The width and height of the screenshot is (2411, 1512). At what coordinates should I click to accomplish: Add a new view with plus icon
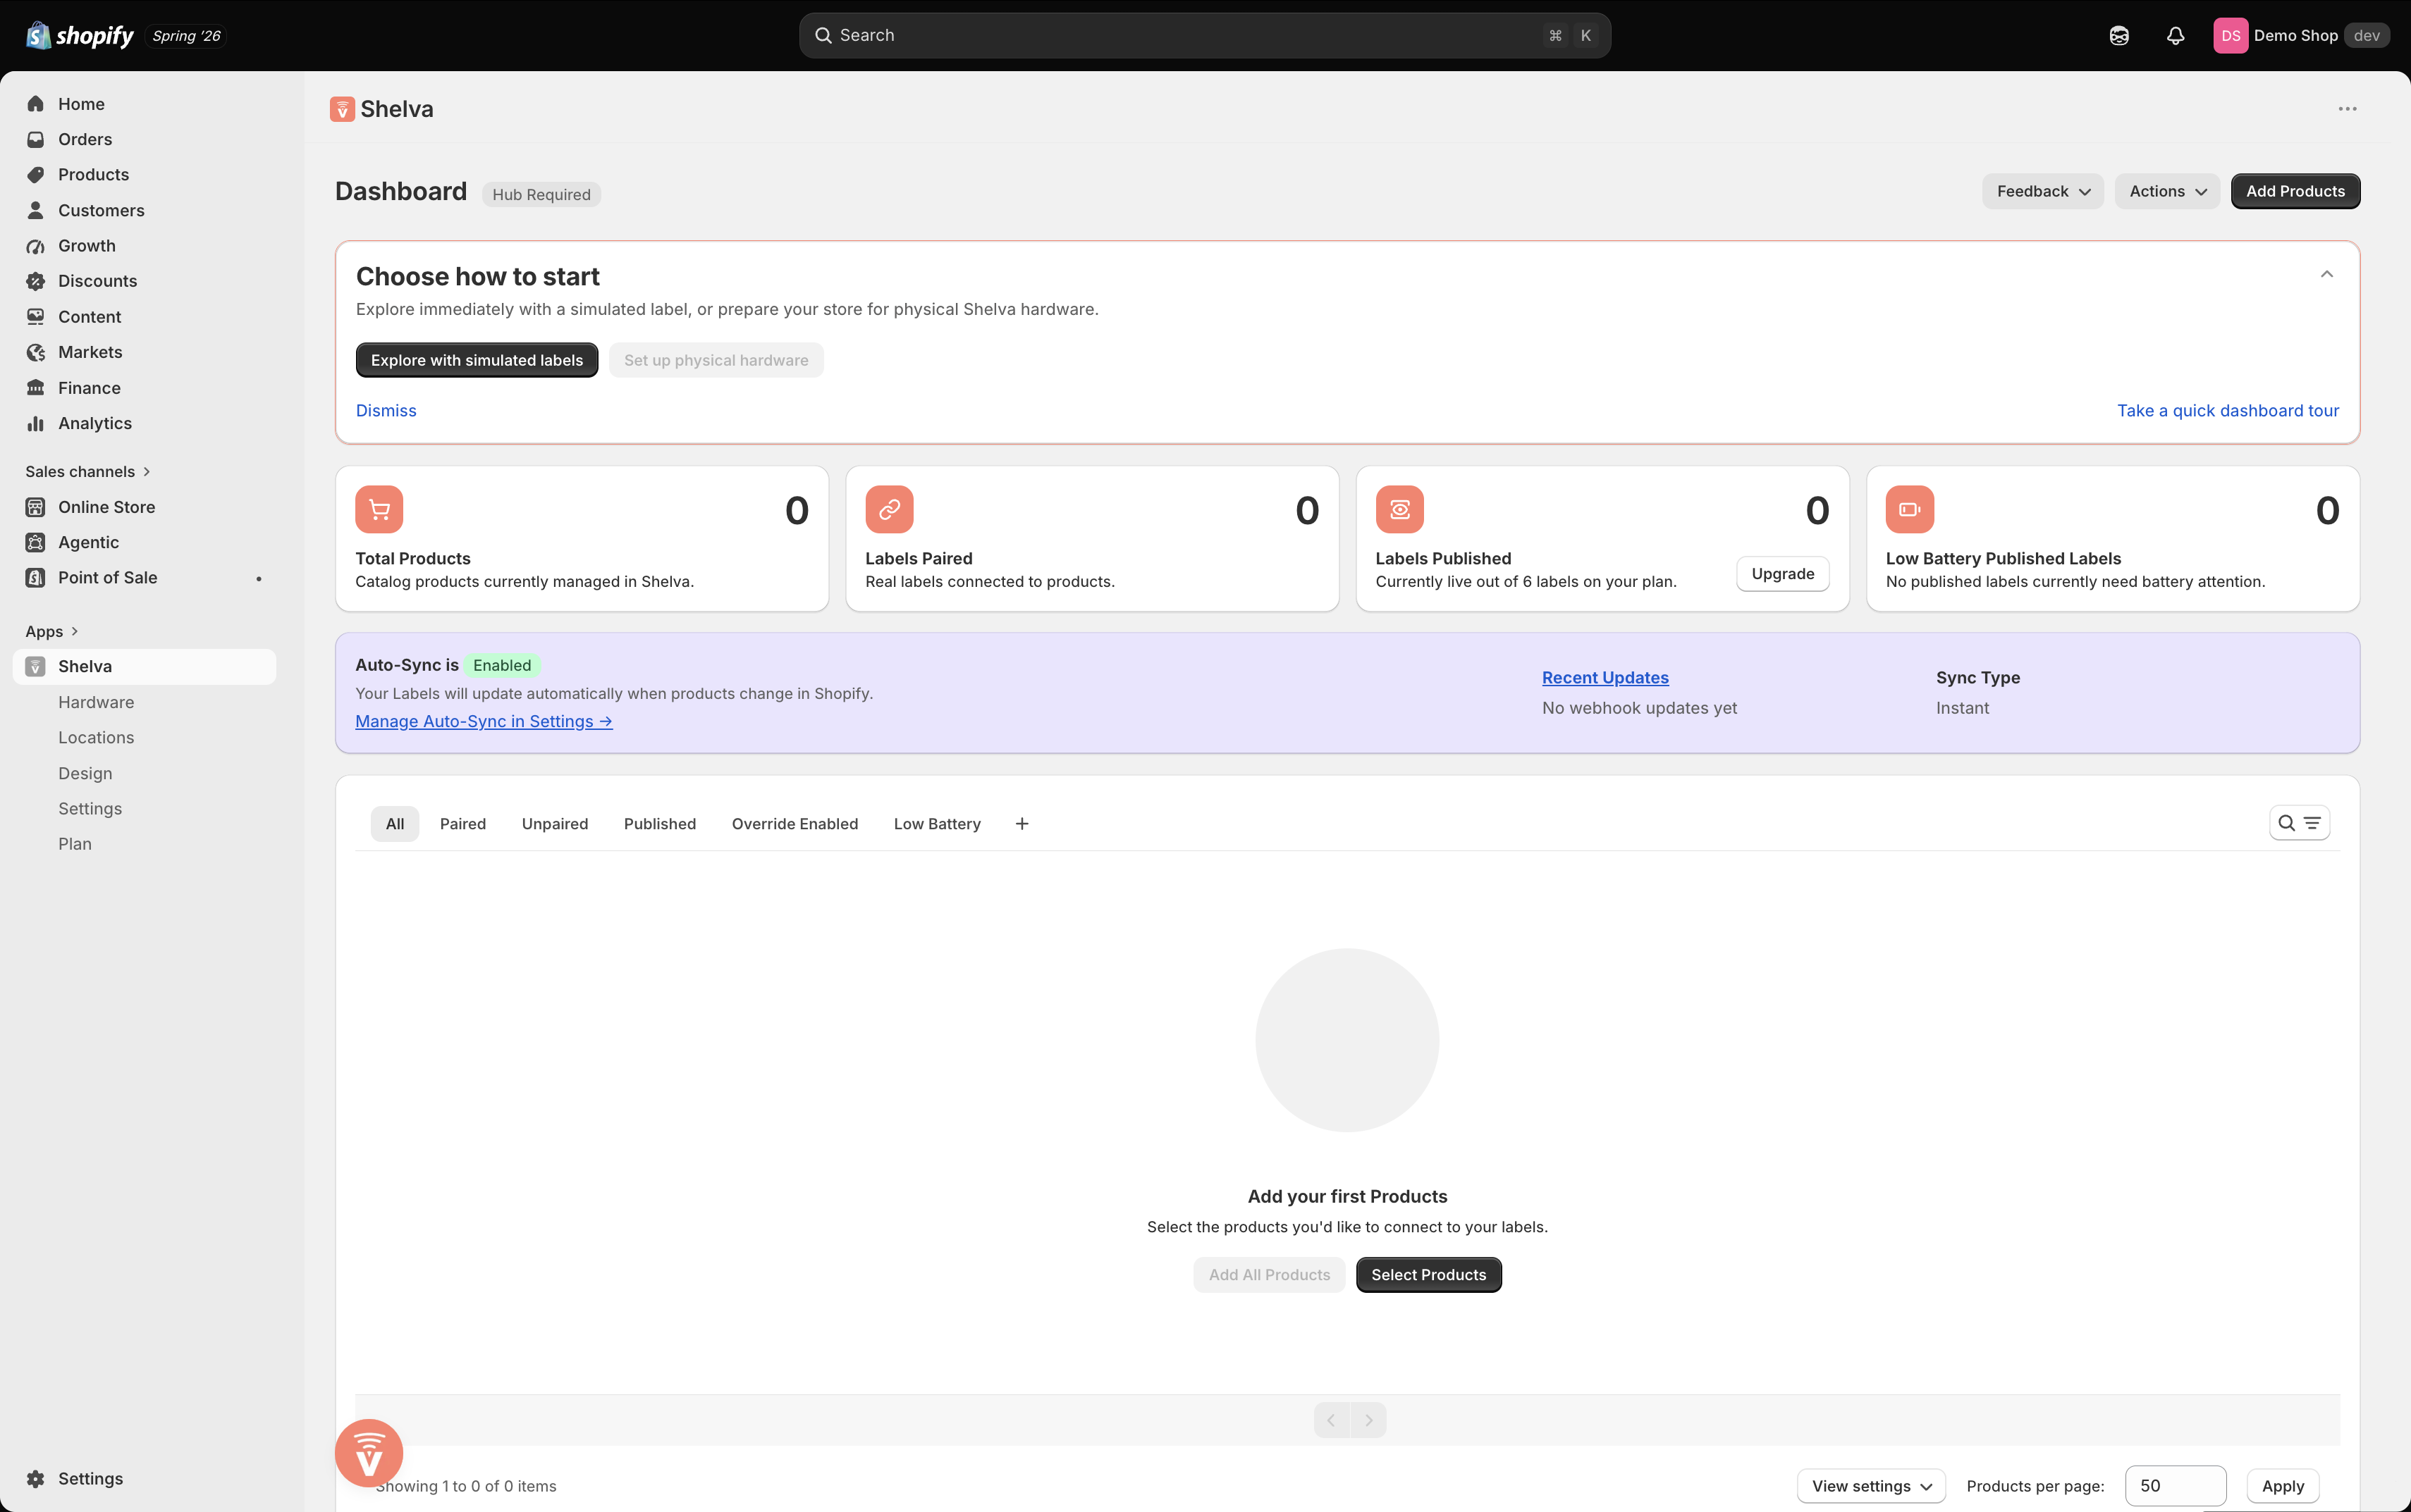pyautogui.click(x=1022, y=824)
